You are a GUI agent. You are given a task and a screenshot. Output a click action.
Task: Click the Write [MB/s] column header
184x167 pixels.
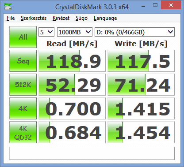pyautogui.click(x=141, y=44)
